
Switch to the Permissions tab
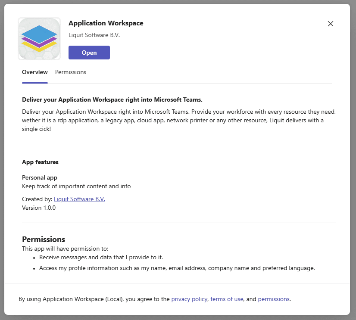pyautogui.click(x=70, y=72)
